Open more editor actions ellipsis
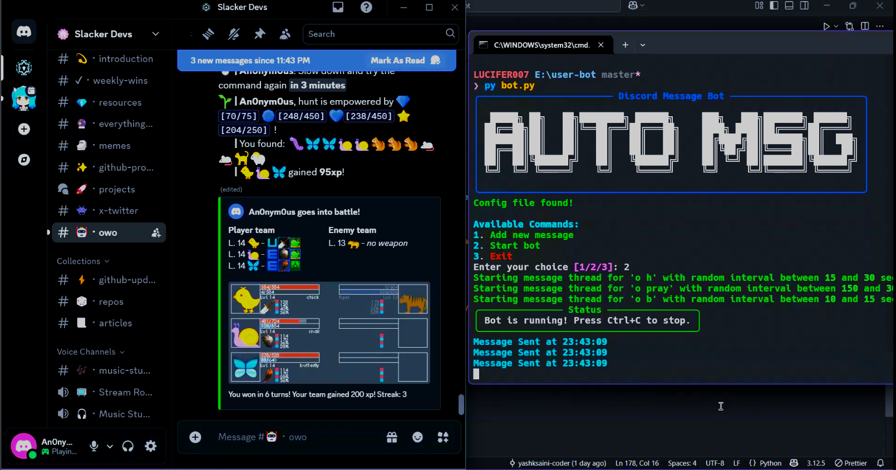 880,26
